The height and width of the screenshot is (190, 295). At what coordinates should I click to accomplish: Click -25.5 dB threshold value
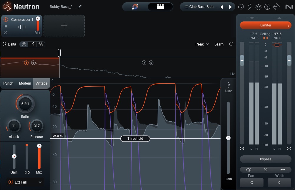pos(58,136)
